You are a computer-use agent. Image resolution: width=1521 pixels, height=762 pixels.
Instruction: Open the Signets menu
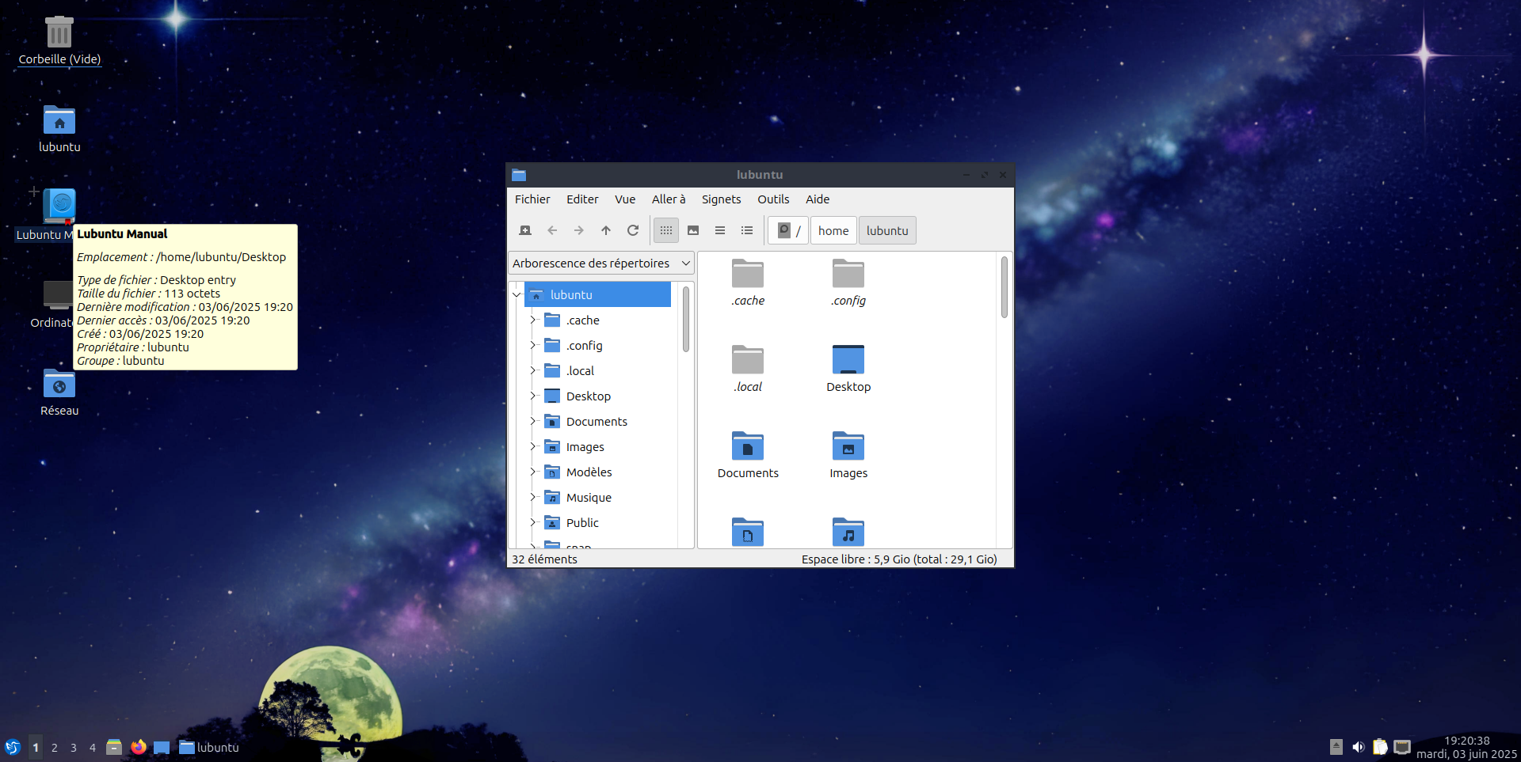[x=721, y=199]
